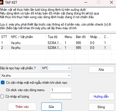Maximize the TAP KET window
The image size is (116, 111).
point(99,2)
